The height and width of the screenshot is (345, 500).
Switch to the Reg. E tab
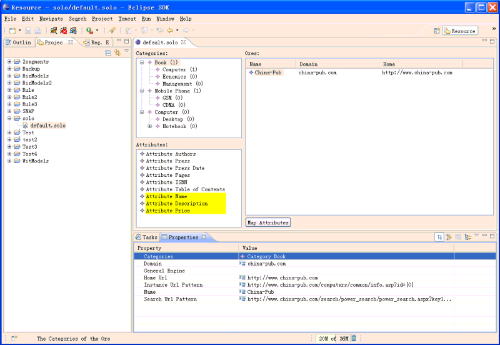pos(96,42)
